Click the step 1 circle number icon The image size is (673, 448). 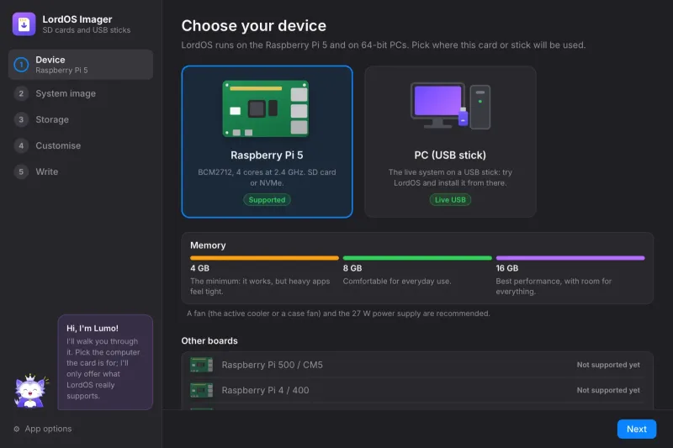[x=21, y=65]
